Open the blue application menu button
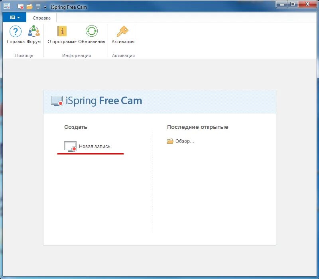Image resolution: width=319 pixels, height=279 pixels. (14, 17)
